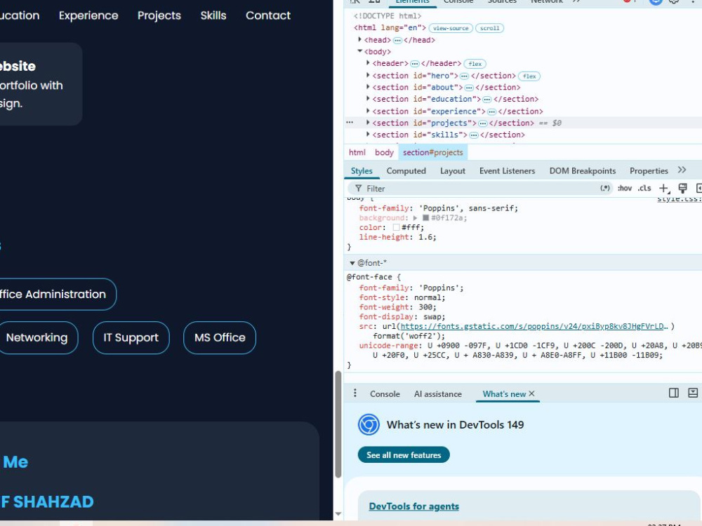Expand ellipsis badge in projects section
This screenshot has width=702, height=526.
482,123
